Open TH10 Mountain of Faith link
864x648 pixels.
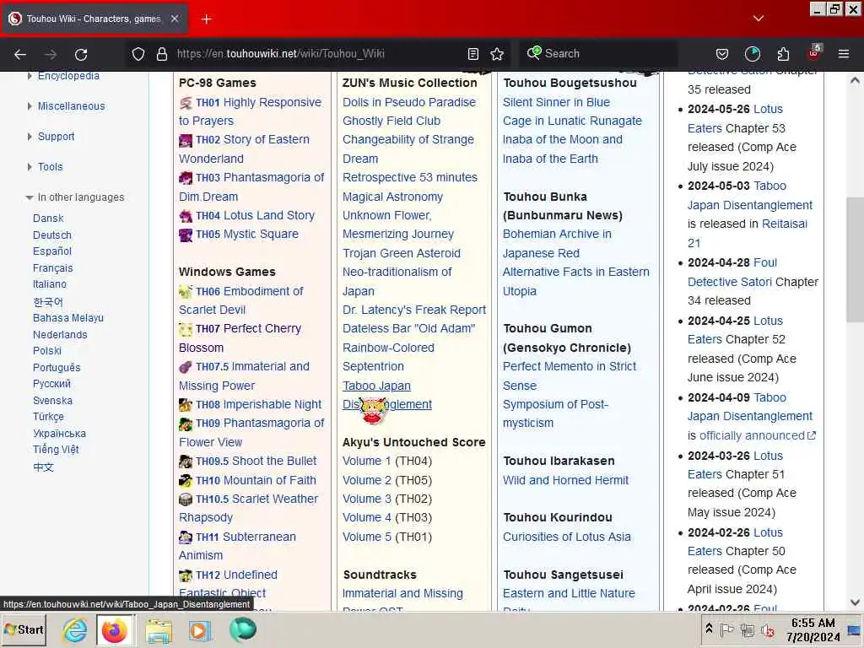[256, 480]
